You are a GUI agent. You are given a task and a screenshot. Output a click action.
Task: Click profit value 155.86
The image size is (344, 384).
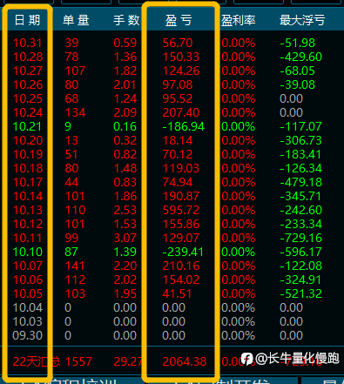(x=181, y=224)
